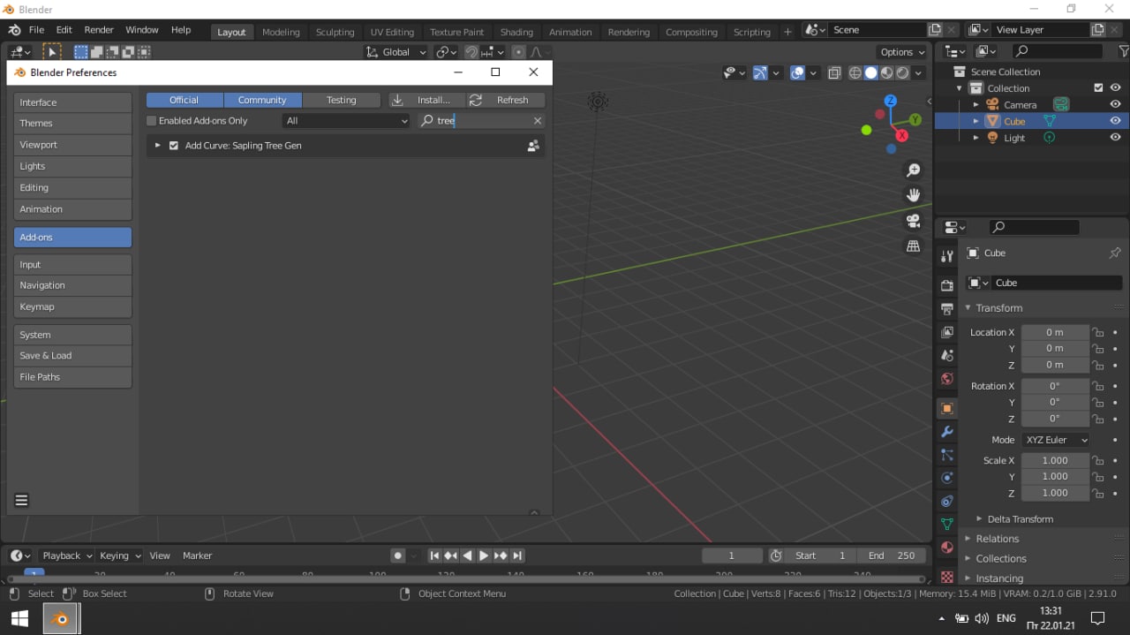Hide the Camera in the outliner
This screenshot has height=635, width=1130.
point(1116,104)
